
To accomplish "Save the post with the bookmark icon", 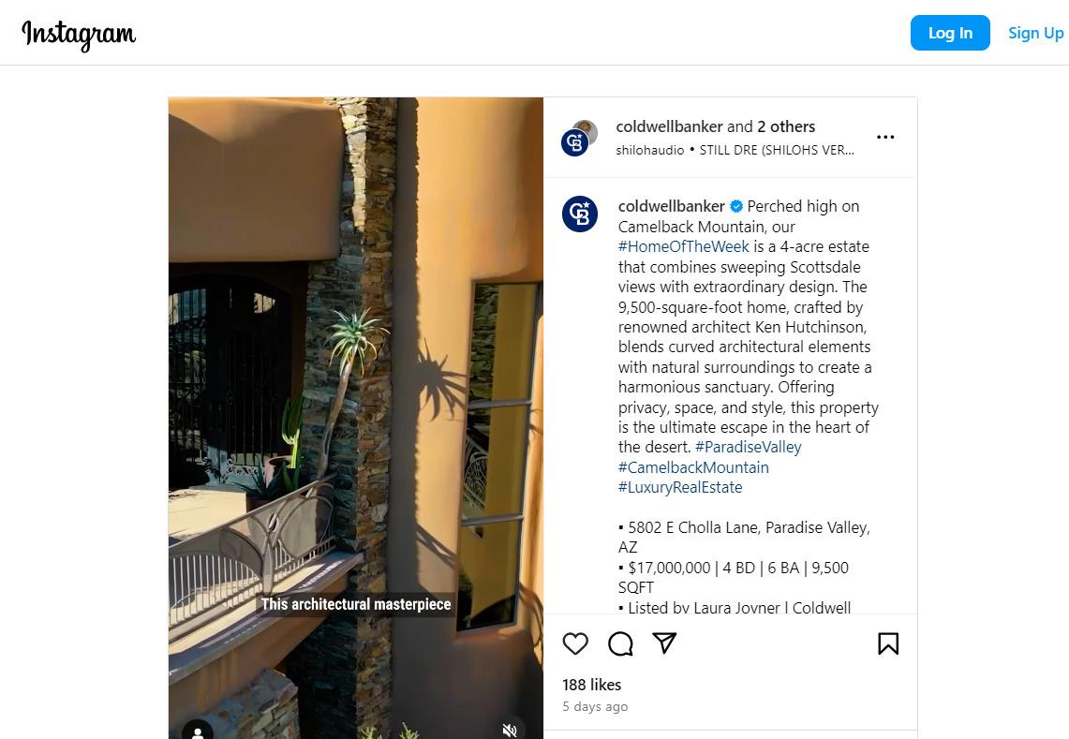I will [x=887, y=643].
